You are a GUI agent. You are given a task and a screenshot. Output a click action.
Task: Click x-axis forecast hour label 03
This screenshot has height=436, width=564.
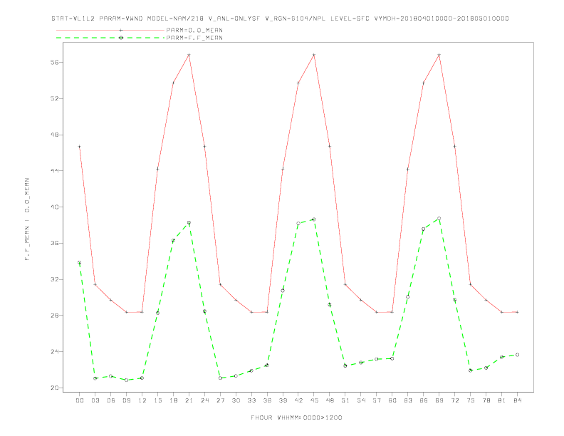95,400
